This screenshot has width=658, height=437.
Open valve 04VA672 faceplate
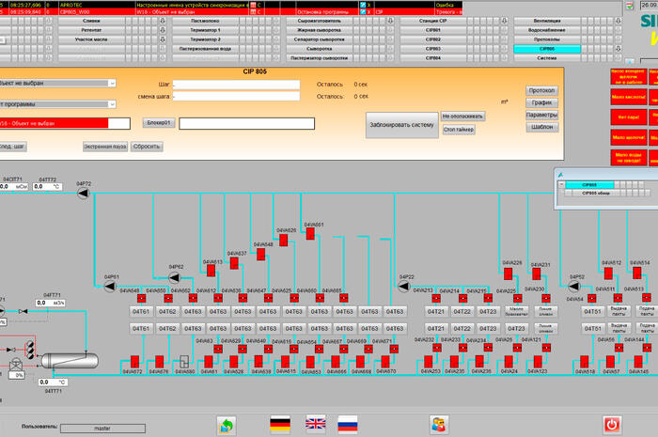[x=134, y=362]
